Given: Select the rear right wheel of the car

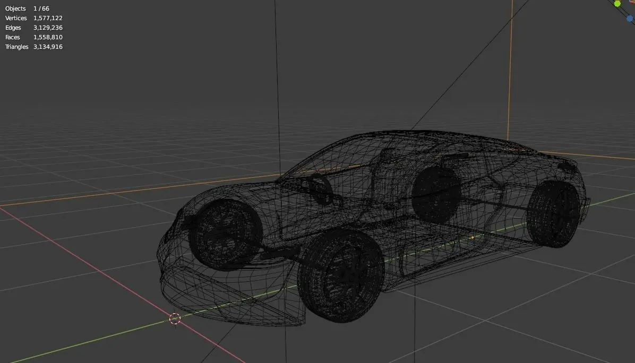Looking at the screenshot, I should click(436, 195).
